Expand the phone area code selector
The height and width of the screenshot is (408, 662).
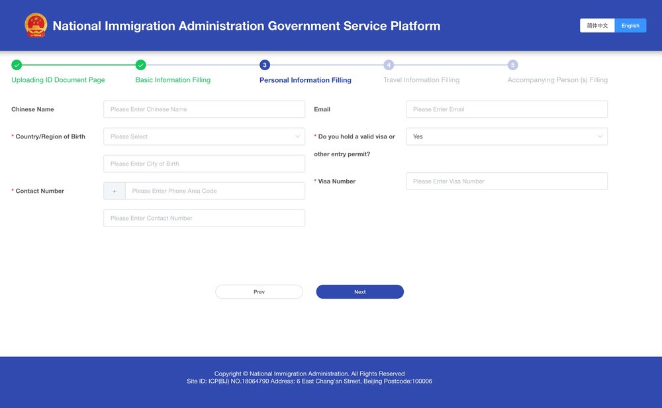(114, 191)
